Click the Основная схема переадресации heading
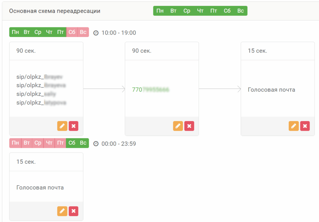The width and height of the screenshot is (319, 222). 55,11
